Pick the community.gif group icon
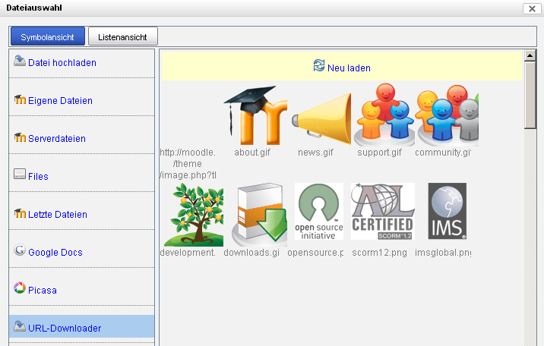This screenshot has height=346, width=544. coord(447,115)
